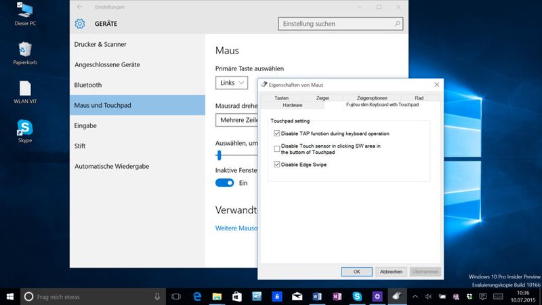
Task: Click the Abbrechen button
Action: (391, 271)
